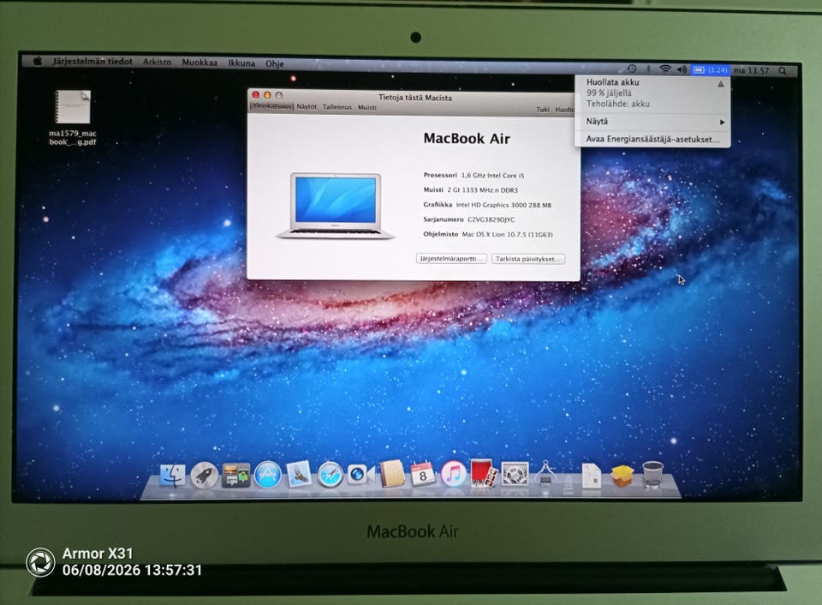Expand the Näytä submenu arrow
The height and width of the screenshot is (605, 822).
point(723,122)
